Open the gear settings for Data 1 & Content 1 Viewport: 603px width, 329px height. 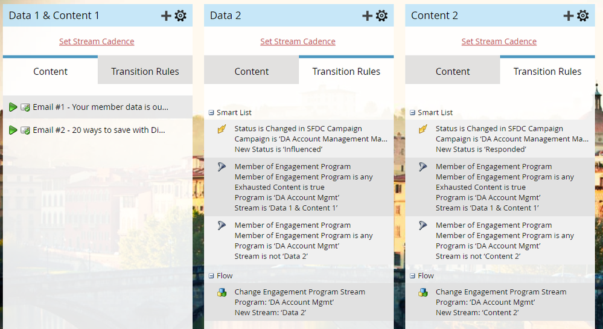[180, 16]
